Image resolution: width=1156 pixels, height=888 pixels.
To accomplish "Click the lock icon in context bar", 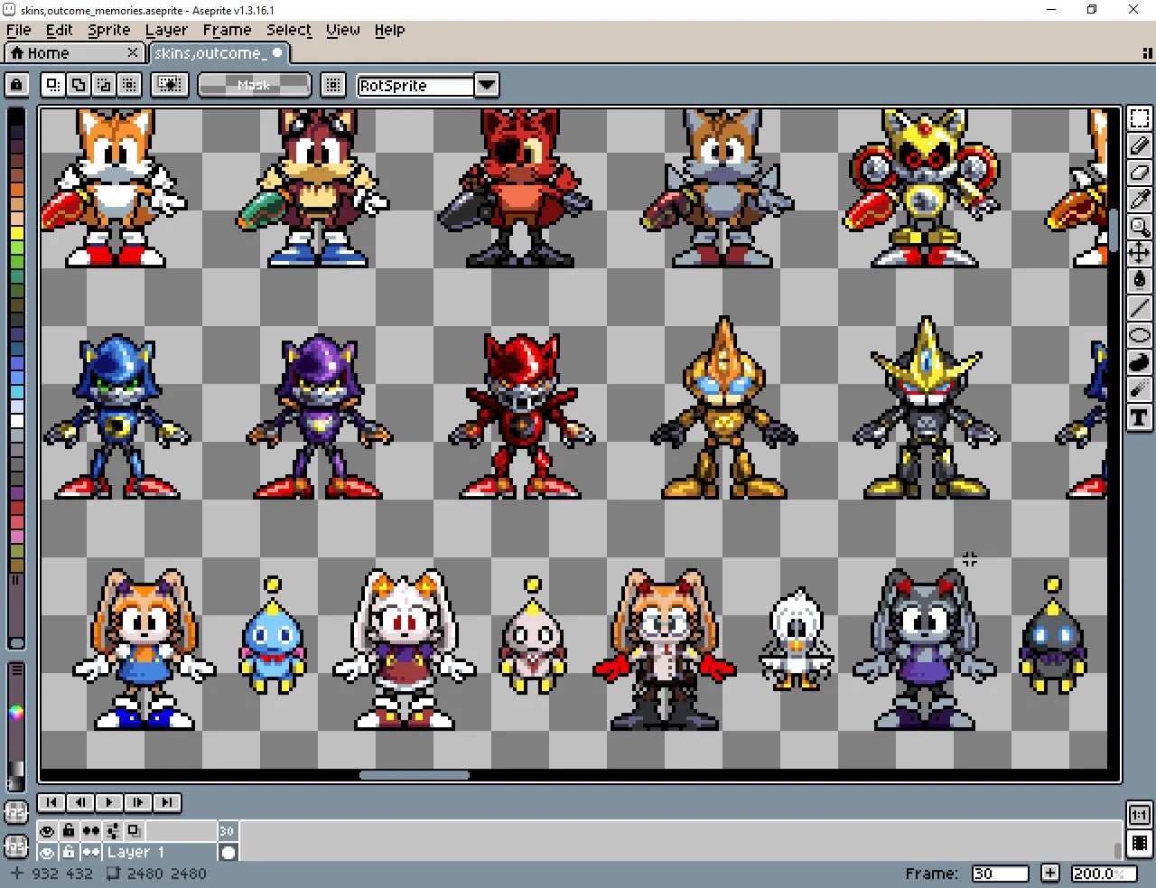I will pos(16,85).
